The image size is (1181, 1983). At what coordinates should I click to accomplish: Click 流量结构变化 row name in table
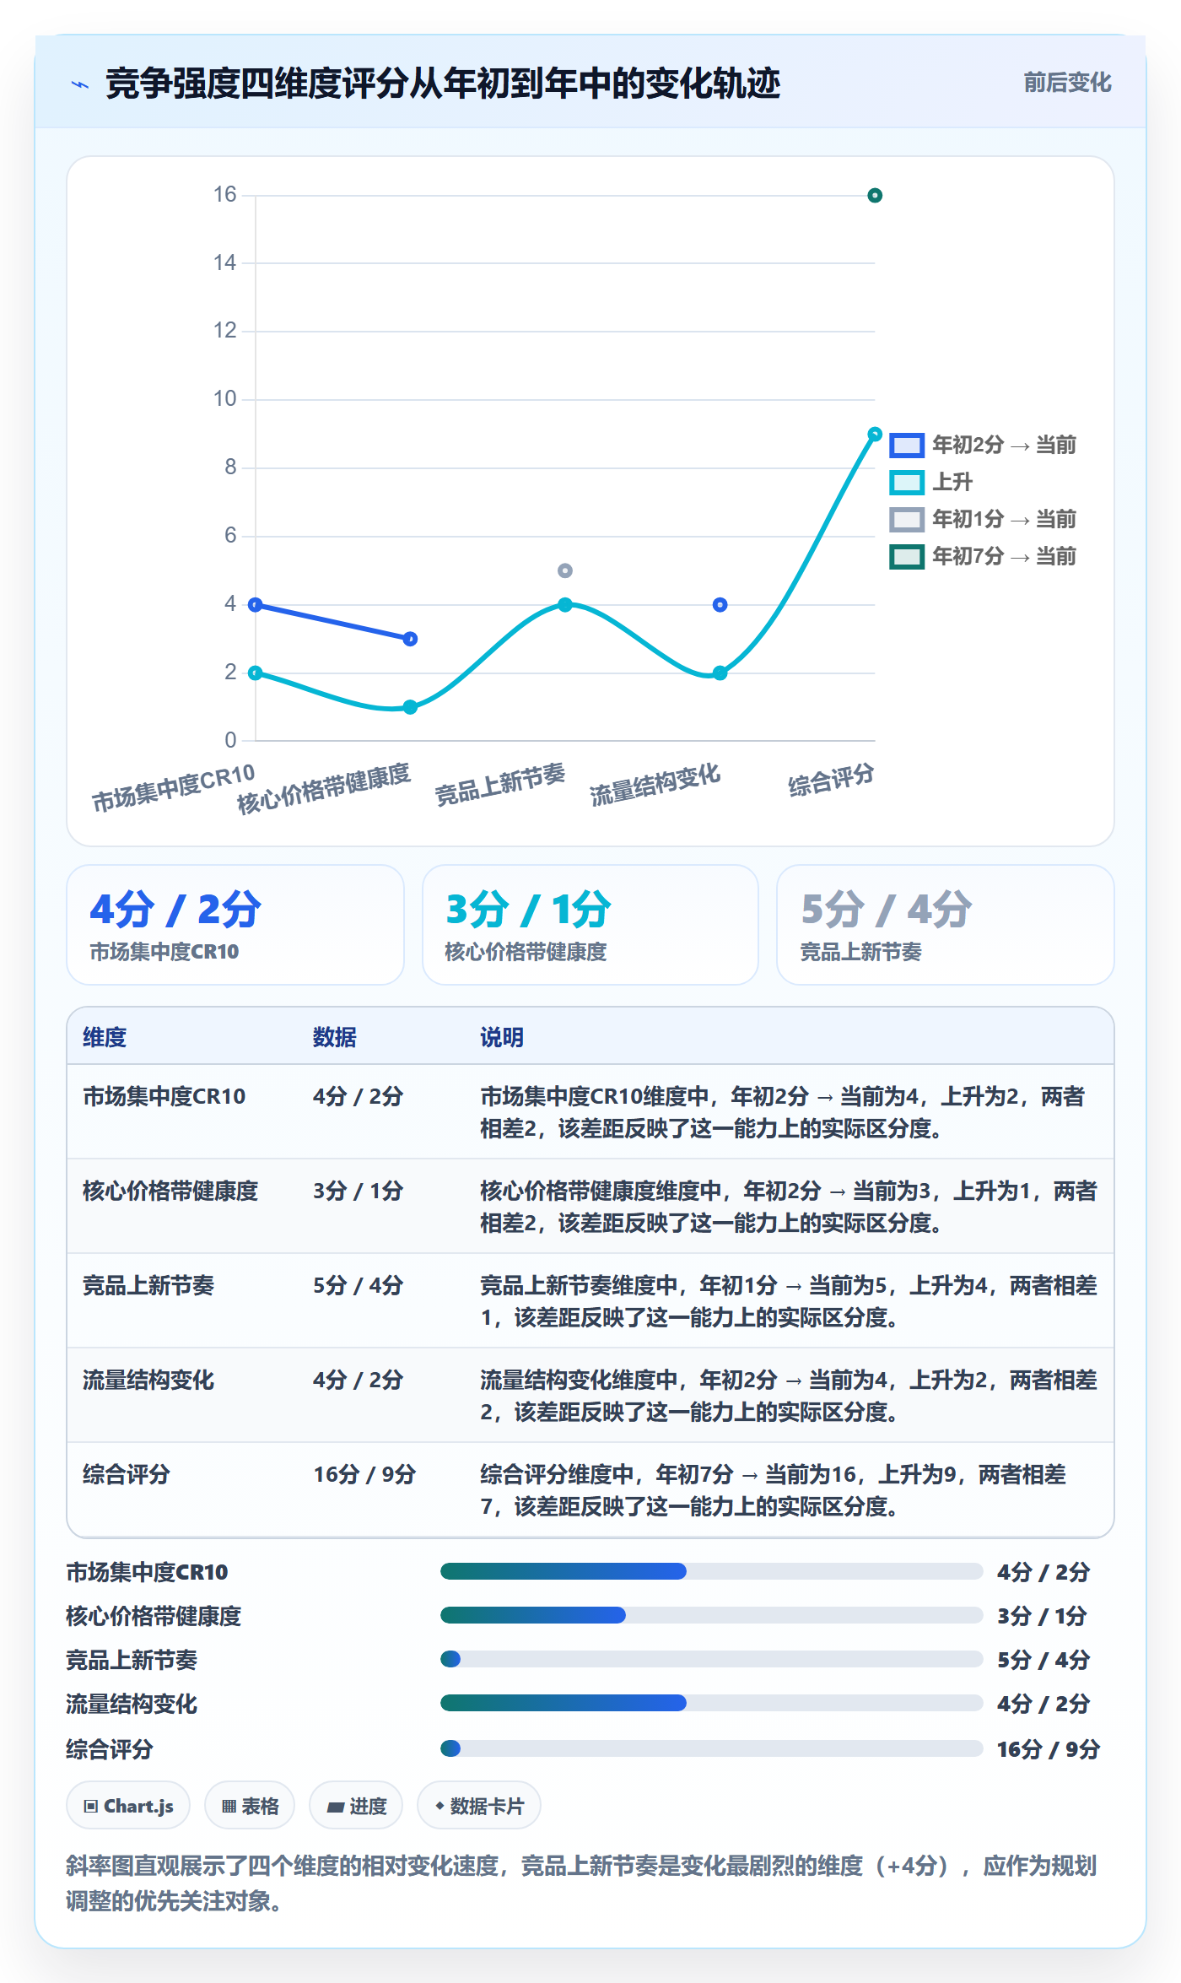148,1380
